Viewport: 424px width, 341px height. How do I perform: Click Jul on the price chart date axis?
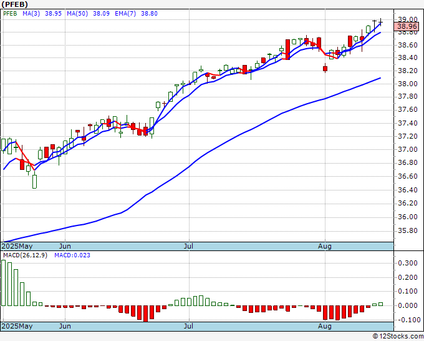click(188, 246)
